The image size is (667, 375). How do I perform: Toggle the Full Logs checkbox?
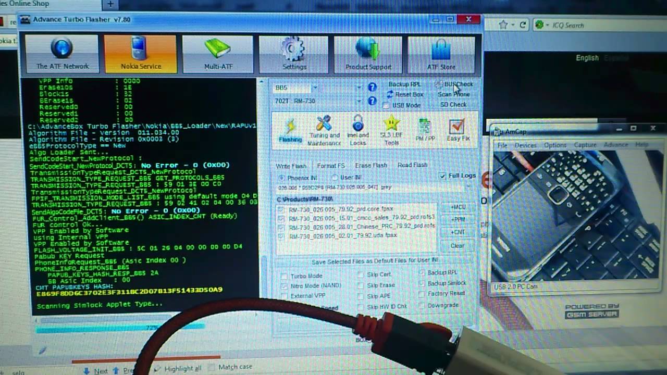pyautogui.click(x=458, y=176)
